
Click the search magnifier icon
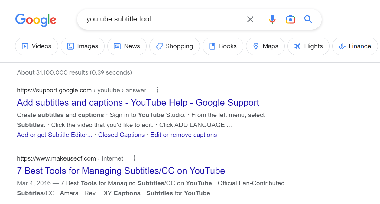coord(308,19)
